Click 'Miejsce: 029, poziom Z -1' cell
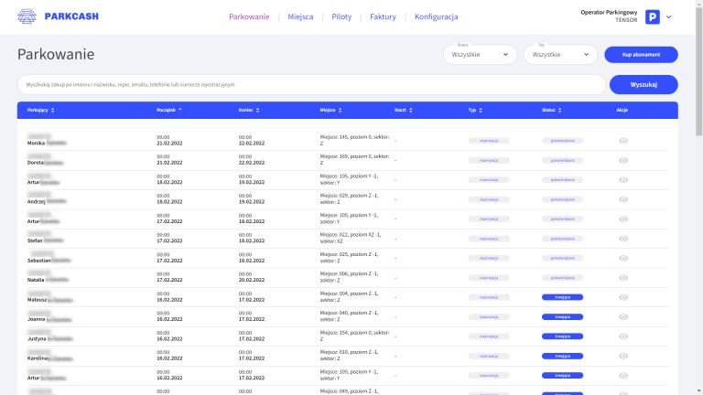703x395 pixels. coord(349,198)
